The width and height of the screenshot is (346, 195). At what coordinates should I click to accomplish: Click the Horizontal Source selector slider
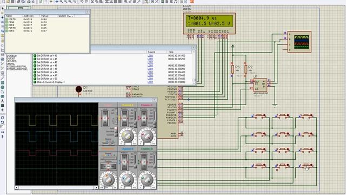(108, 158)
